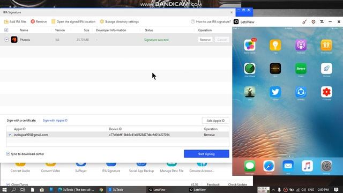Open Music in the iPad dock
The image size is (343, 193).
coord(307,166)
